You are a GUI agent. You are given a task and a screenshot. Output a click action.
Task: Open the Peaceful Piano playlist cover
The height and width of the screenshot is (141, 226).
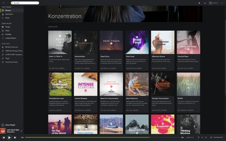point(188,42)
